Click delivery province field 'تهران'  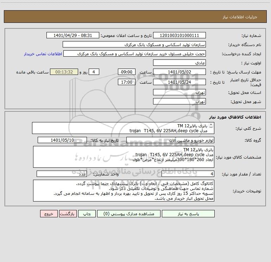(x=179, y=92)
